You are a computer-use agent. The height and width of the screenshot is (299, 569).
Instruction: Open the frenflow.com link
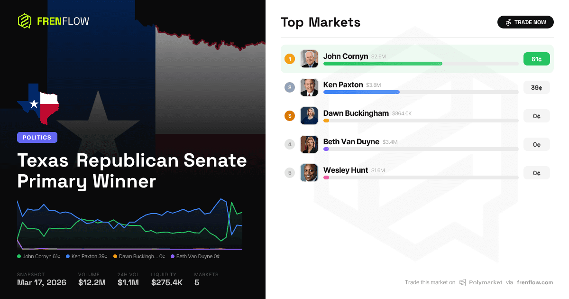[535, 282]
